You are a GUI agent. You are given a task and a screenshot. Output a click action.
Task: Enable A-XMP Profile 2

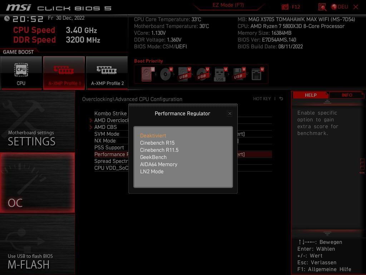107,73
